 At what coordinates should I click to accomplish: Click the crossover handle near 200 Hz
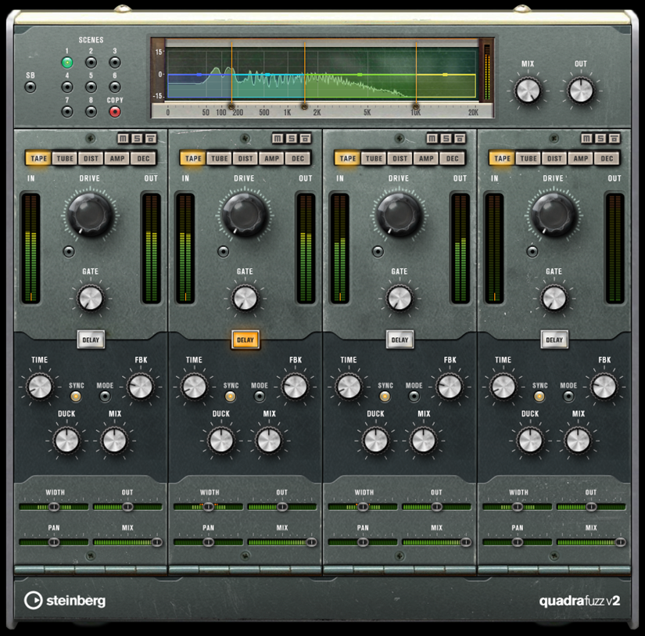coord(231,106)
